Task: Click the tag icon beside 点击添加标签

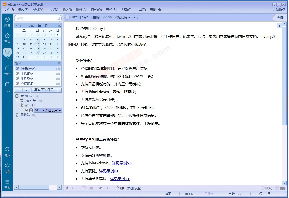Action: point(117,188)
